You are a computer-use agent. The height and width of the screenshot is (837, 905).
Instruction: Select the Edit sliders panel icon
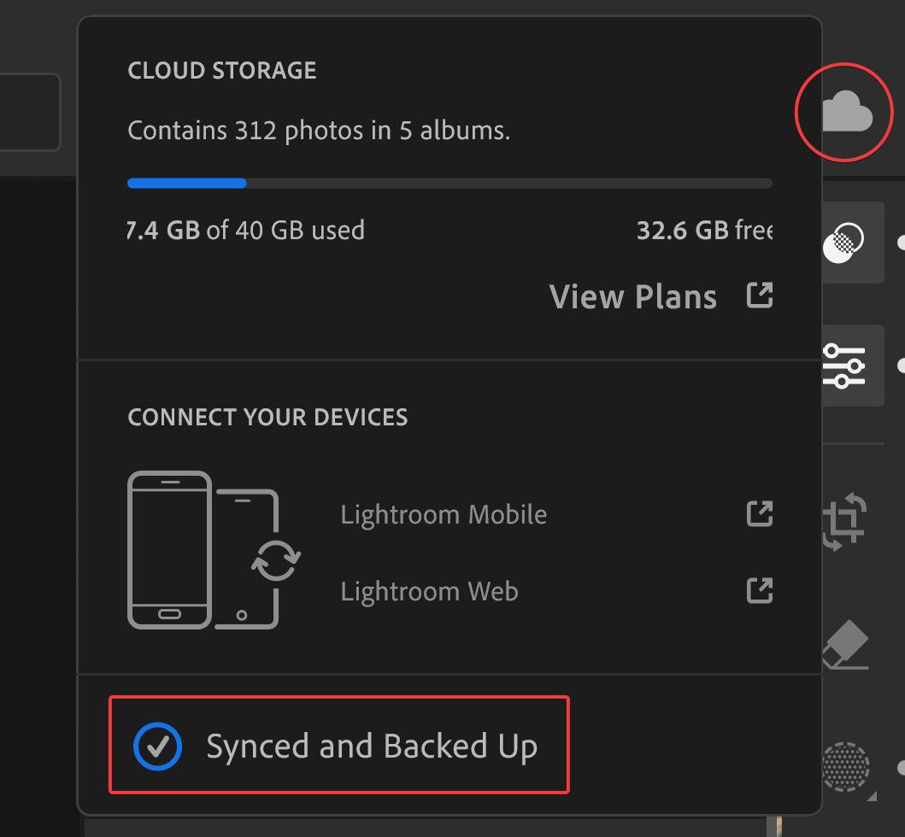[x=846, y=366]
